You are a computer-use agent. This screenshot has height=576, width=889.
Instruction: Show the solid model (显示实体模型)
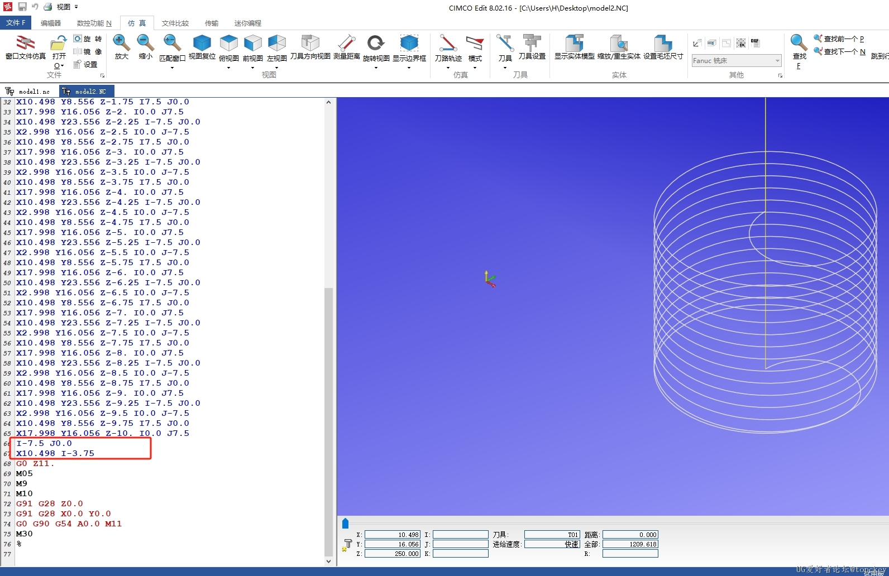(x=574, y=47)
